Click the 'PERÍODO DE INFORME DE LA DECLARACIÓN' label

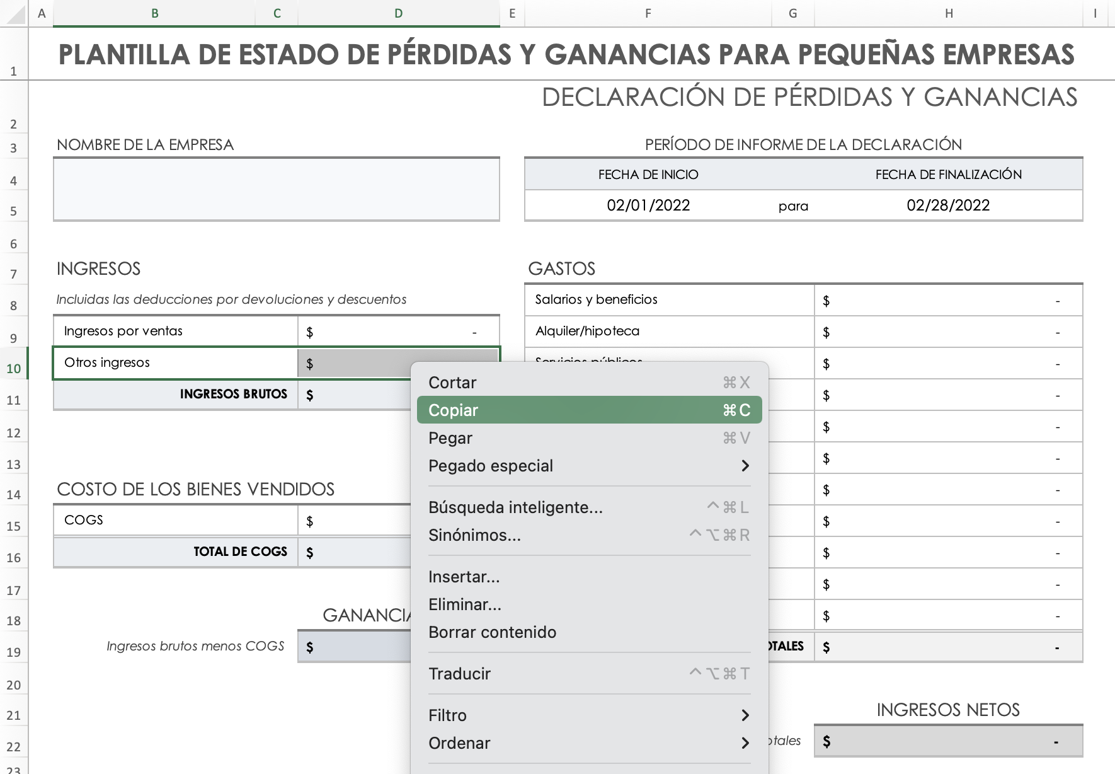[803, 145]
